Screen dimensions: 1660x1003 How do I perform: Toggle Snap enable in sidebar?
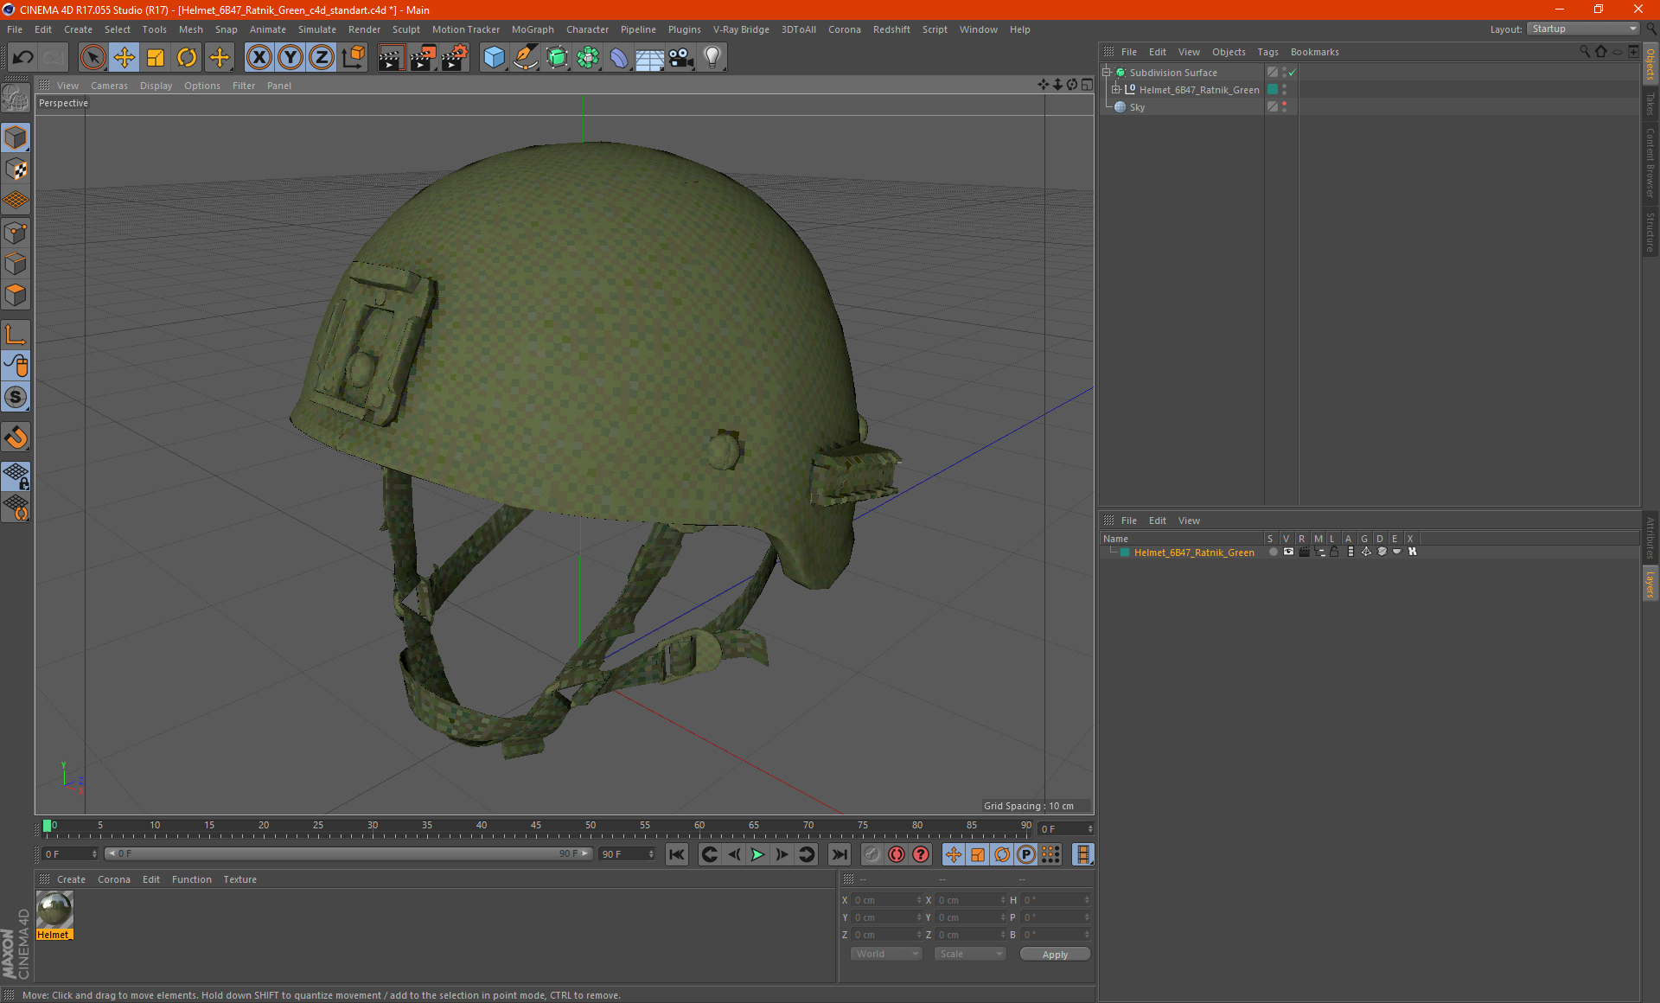click(x=16, y=437)
